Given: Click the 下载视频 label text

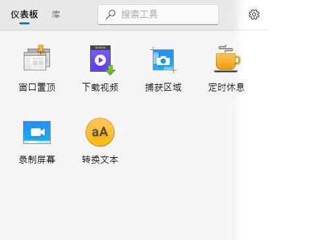Looking at the screenshot, I should pyautogui.click(x=100, y=87).
